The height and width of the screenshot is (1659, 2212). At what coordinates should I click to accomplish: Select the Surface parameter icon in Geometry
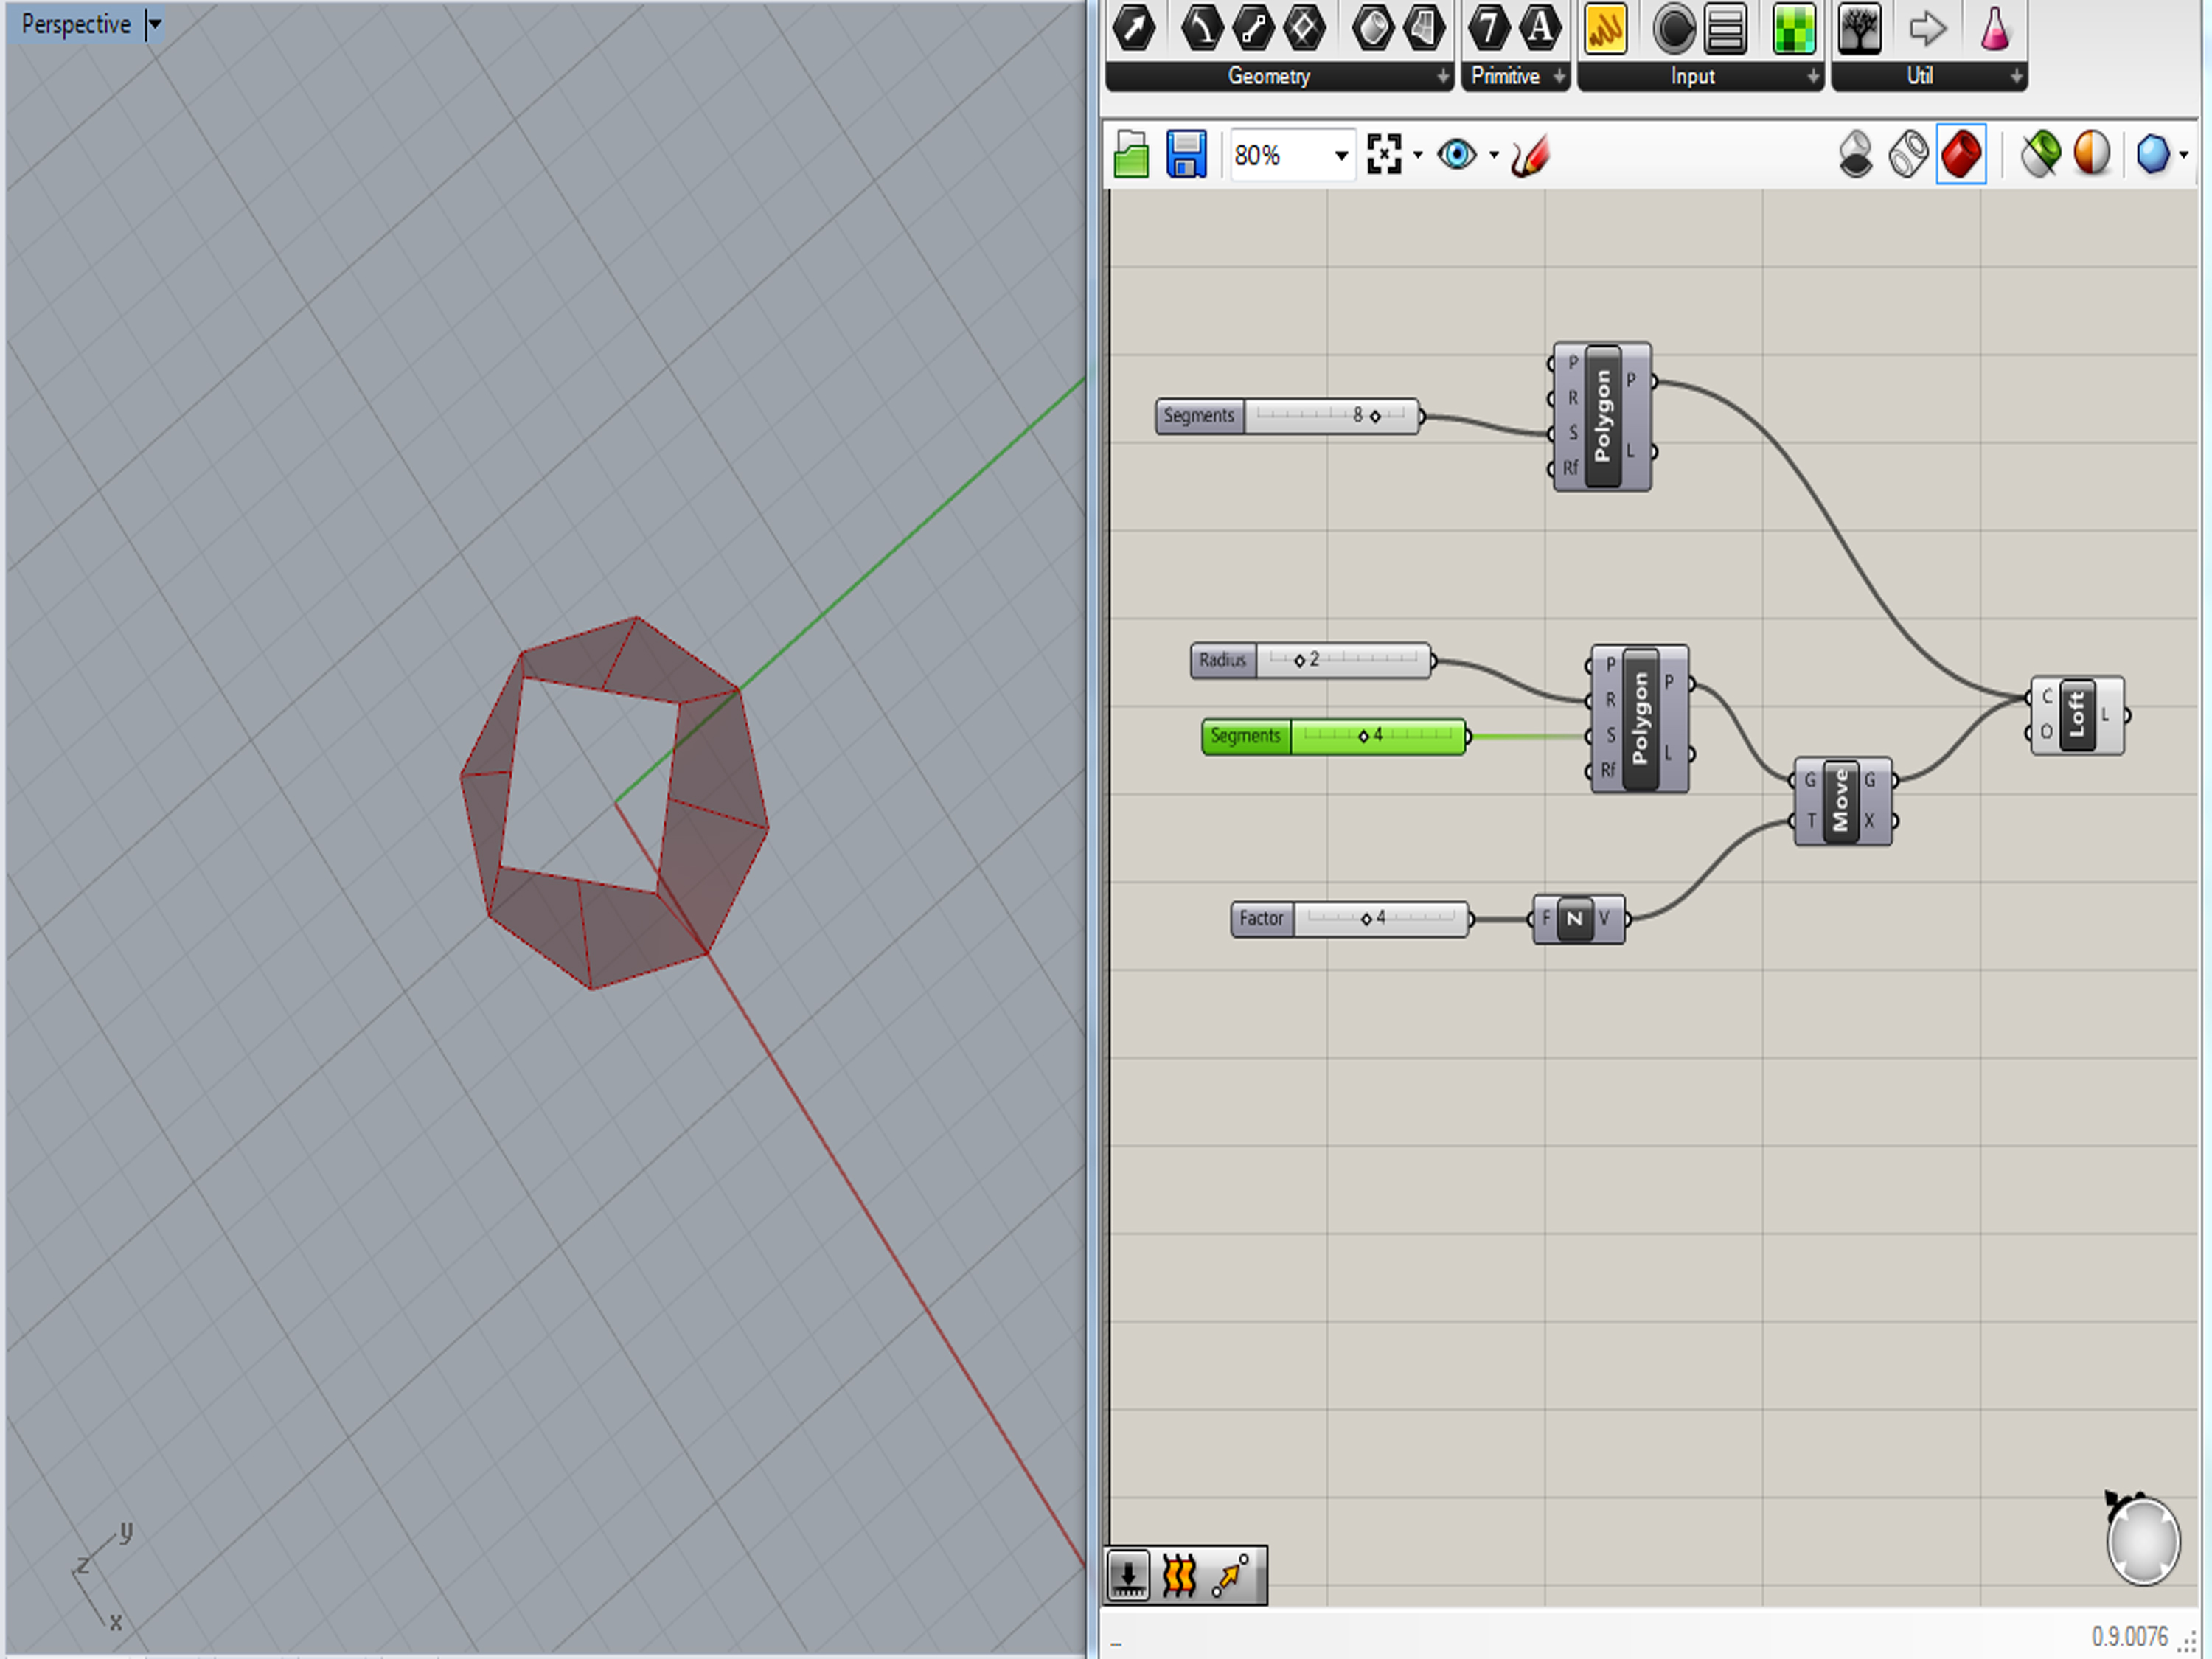pyautogui.click(x=1372, y=28)
